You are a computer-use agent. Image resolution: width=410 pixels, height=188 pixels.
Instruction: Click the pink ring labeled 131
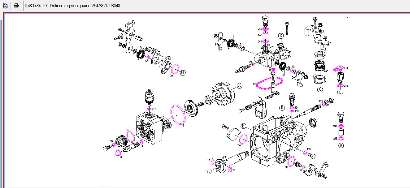coord(114,145)
